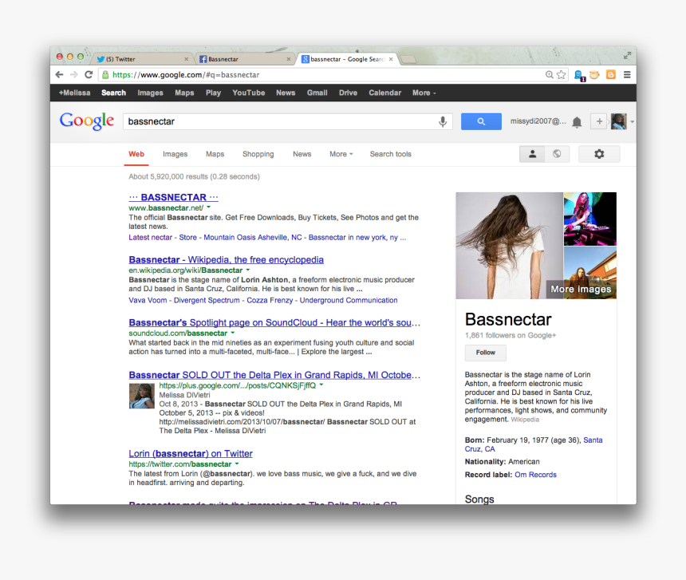The width and height of the screenshot is (686, 580).
Task: Click the Latest nectar sitelink
Action: [x=150, y=238]
